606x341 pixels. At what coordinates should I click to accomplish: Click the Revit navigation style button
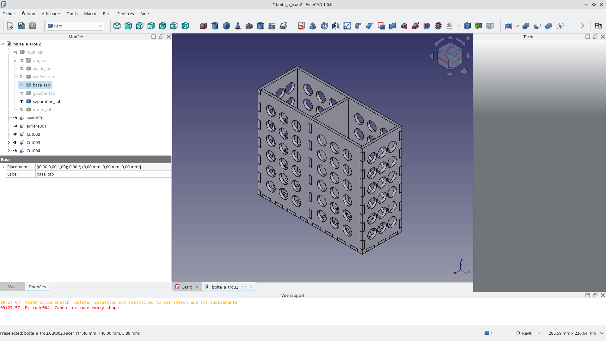(526, 333)
